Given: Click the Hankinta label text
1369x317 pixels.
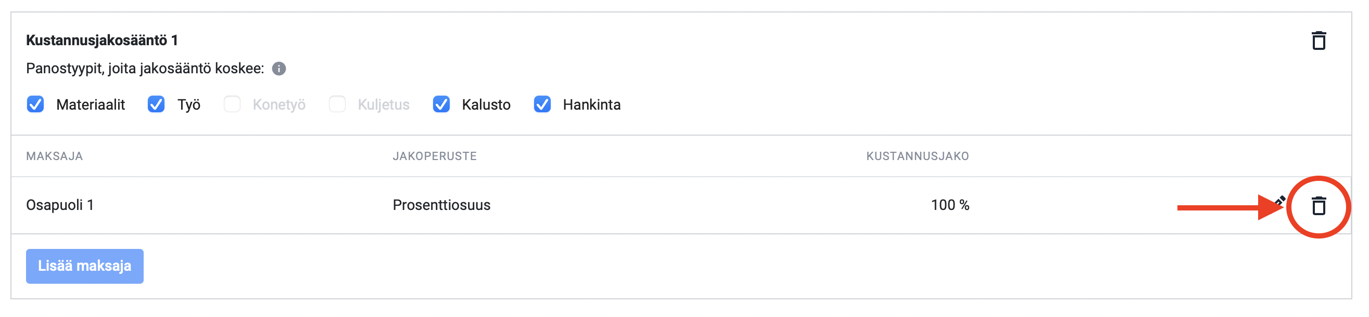Looking at the screenshot, I should point(591,104).
